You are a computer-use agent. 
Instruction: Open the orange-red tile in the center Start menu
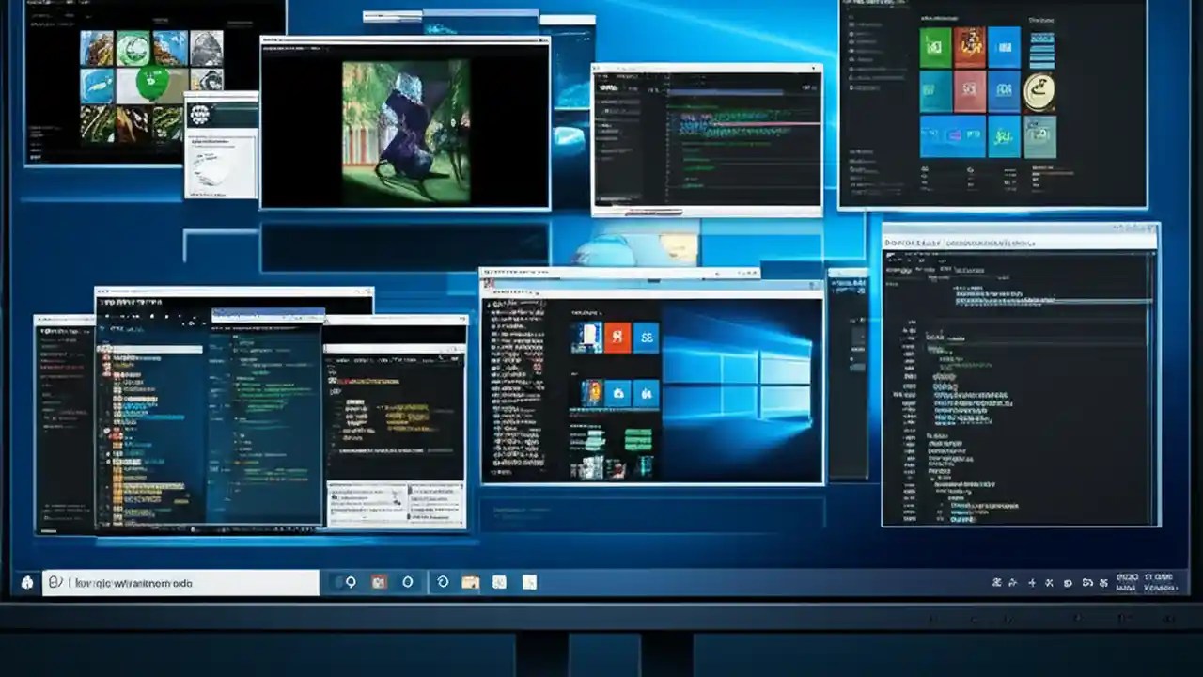(x=618, y=337)
